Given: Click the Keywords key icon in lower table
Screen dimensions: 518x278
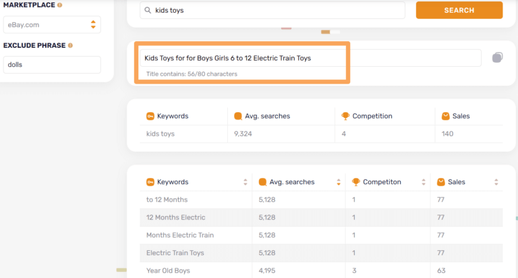Looking at the screenshot, I should pos(150,182).
